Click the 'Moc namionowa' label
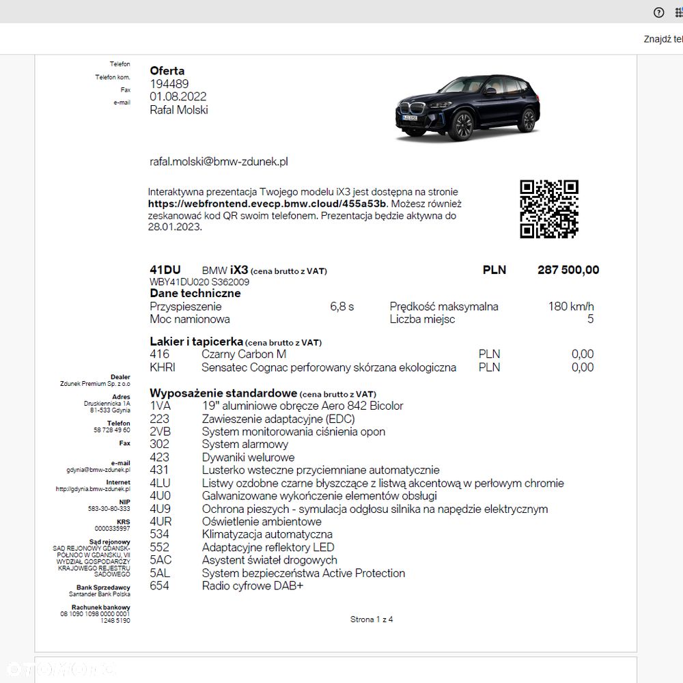Viewport: 683px width, 683px height. pos(190,319)
